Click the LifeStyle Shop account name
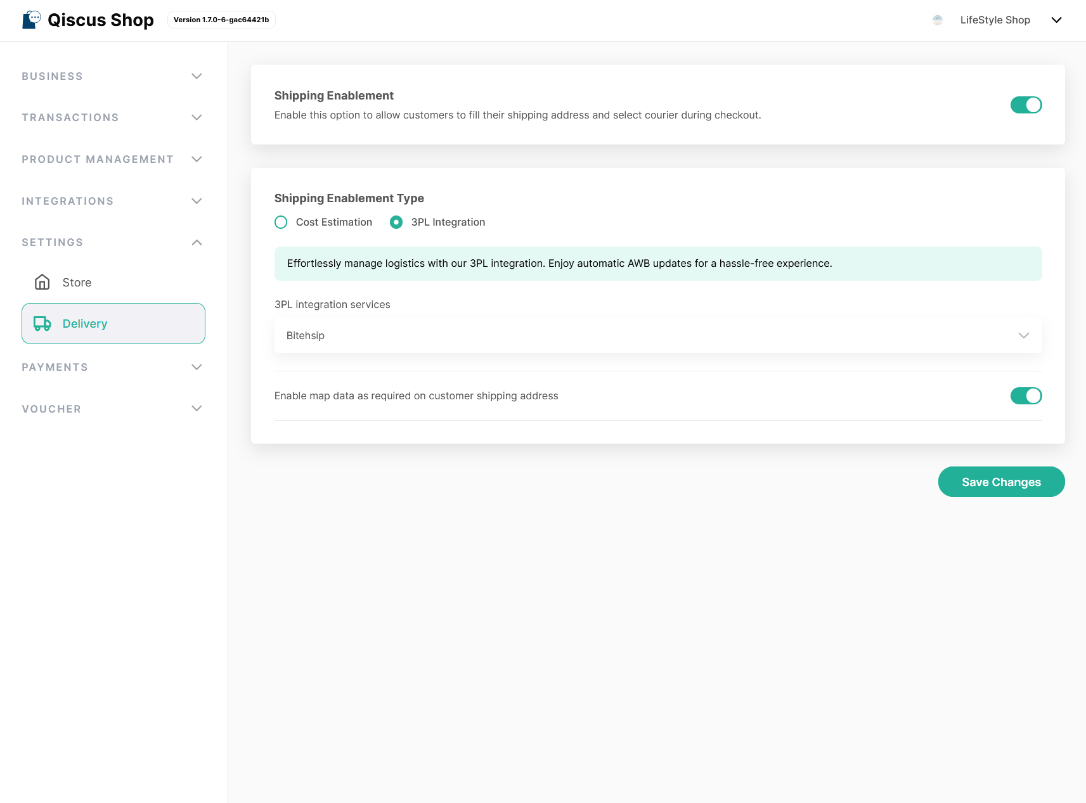Viewport: 1086px width, 803px height. click(995, 20)
